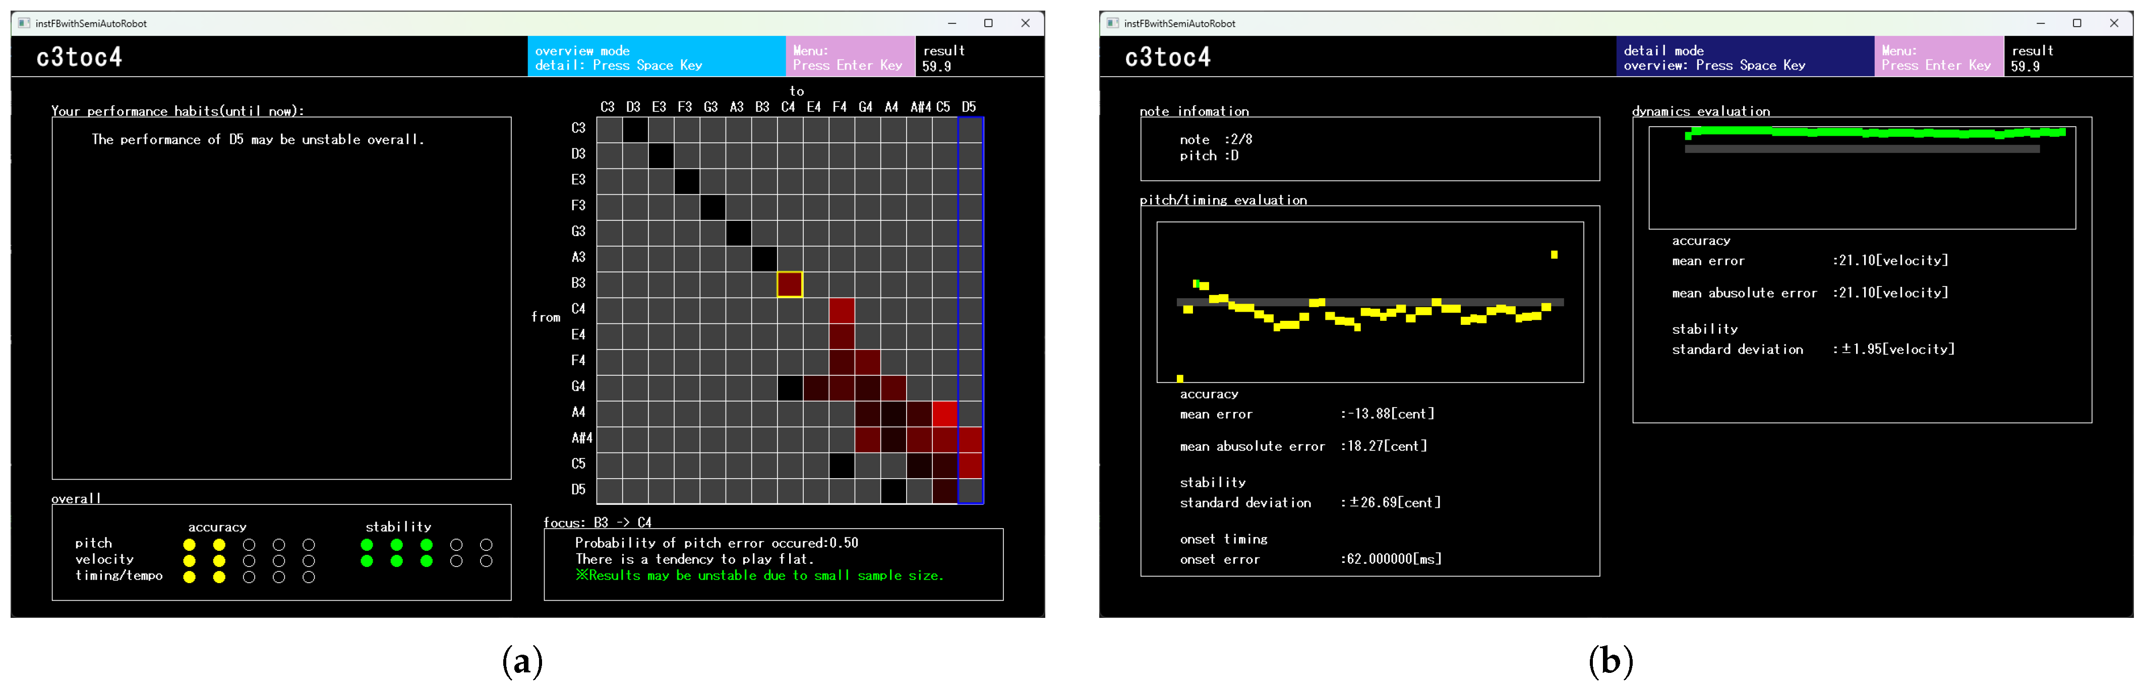Click the C3 row label in matrix
Screen dimensions: 2144x688
[578, 128]
